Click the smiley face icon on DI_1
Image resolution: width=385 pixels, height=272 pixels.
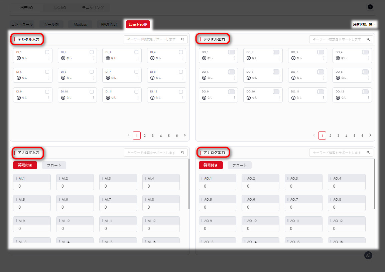click(x=19, y=58)
